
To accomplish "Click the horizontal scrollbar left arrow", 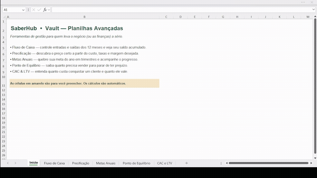I will point(227,163).
